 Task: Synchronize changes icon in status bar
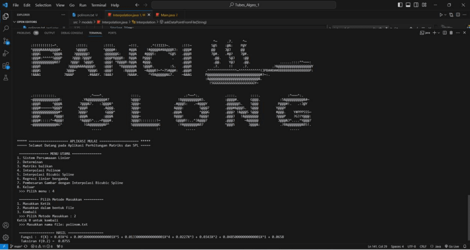[25, 247]
